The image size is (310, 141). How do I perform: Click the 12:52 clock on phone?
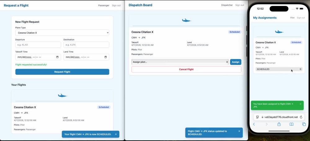pyautogui.click(x=260, y=9)
